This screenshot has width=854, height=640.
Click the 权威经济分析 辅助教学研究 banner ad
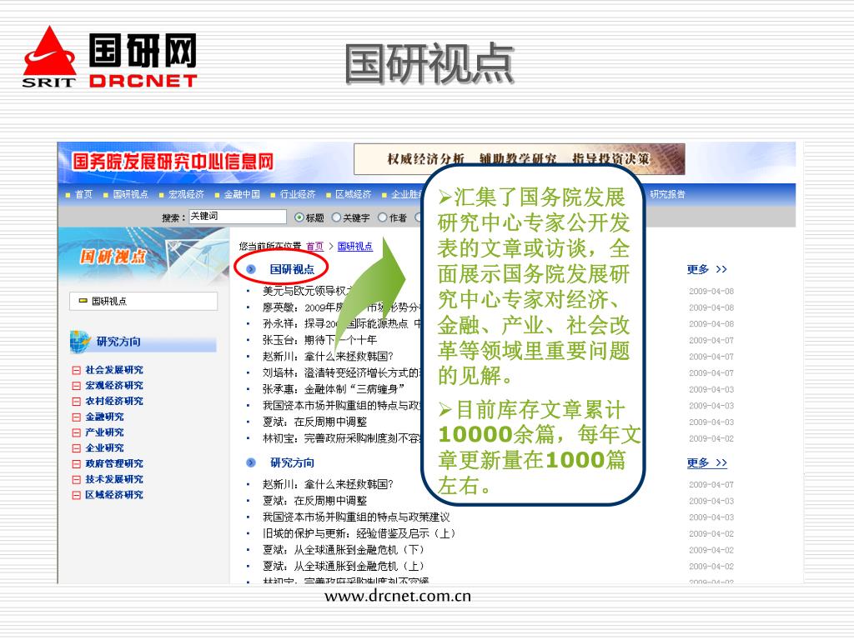click(519, 159)
